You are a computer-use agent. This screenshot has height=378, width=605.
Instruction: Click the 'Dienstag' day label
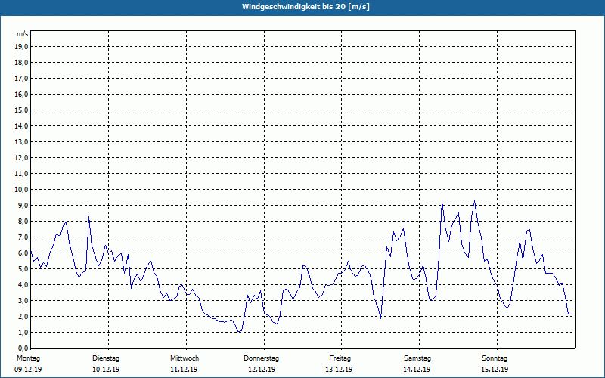click(106, 358)
